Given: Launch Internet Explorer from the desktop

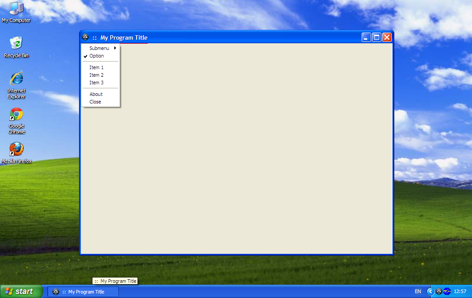Looking at the screenshot, I should [x=16, y=85].
